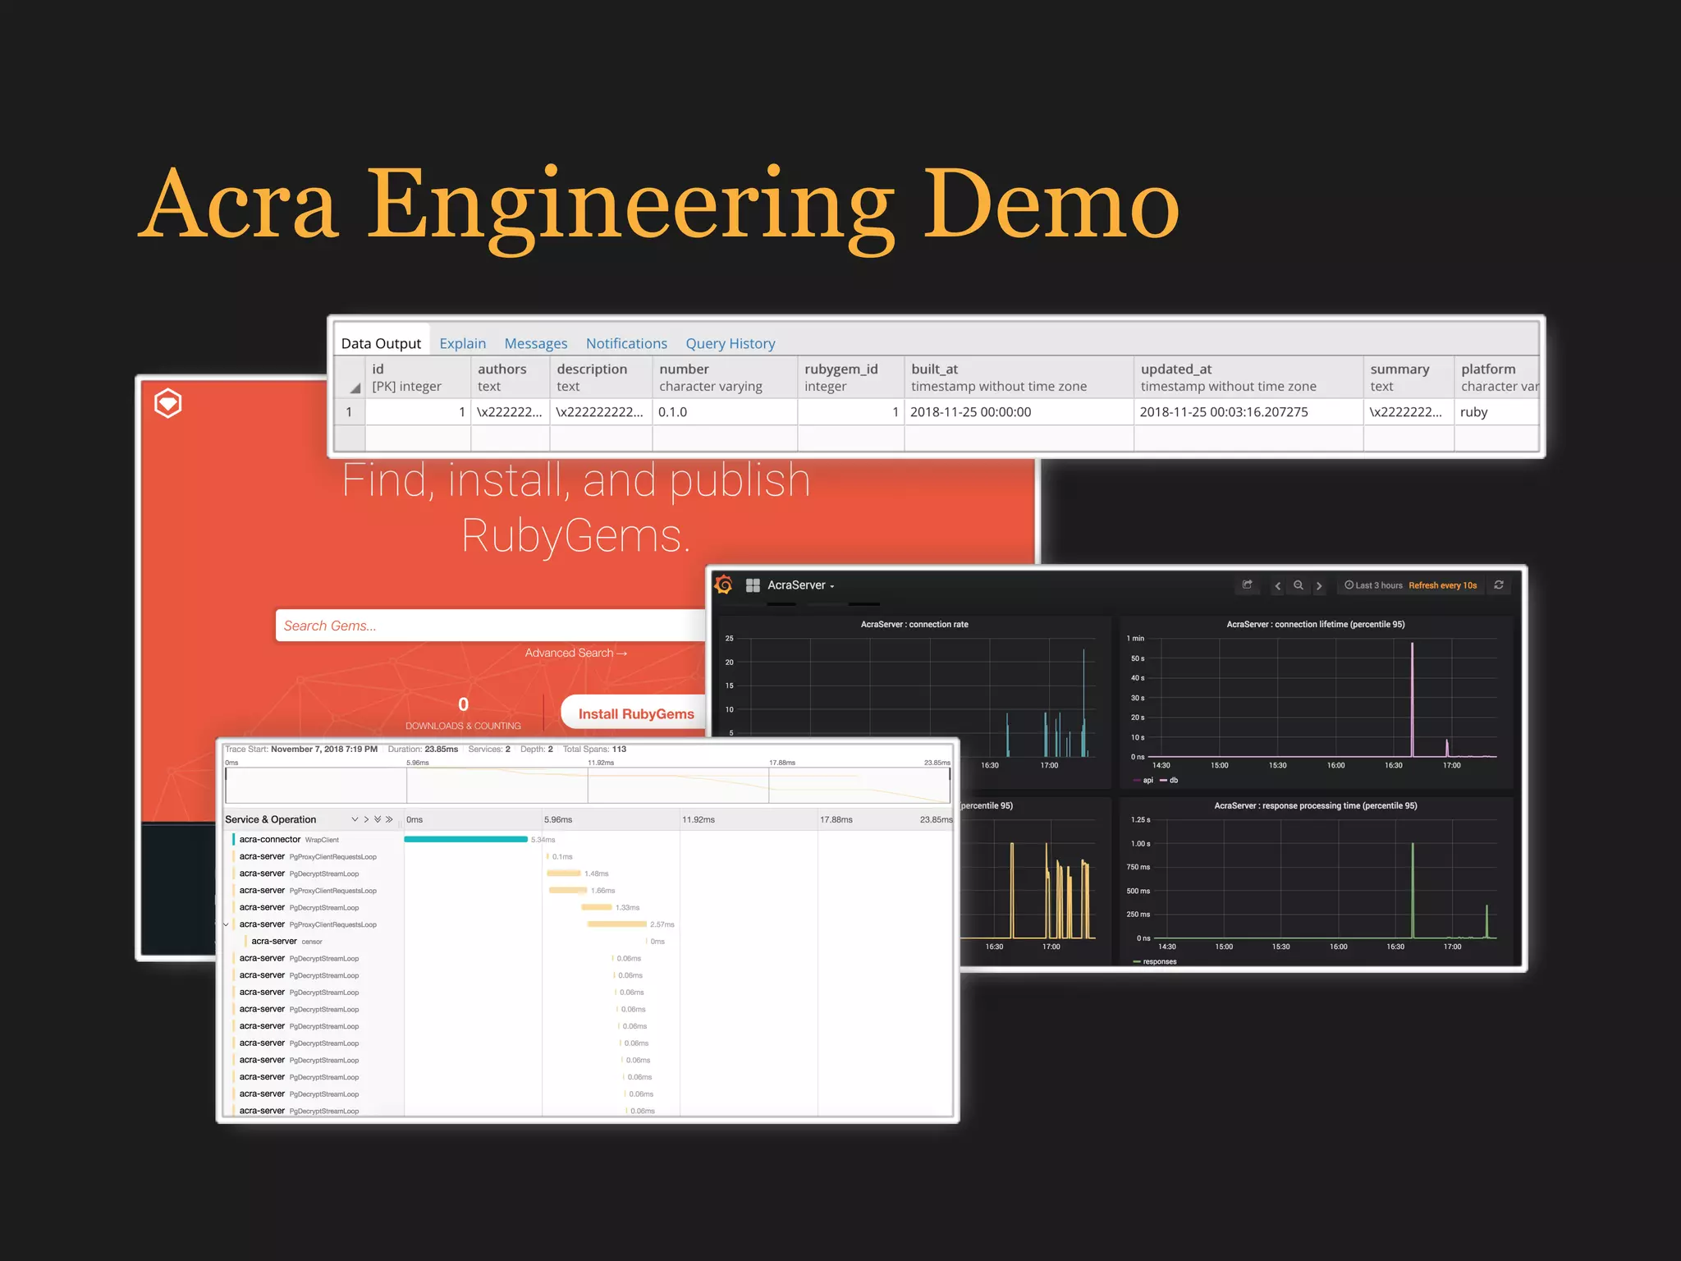Follow the Advanced Search link
The height and width of the screenshot is (1261, 1681).
[576, 653]
